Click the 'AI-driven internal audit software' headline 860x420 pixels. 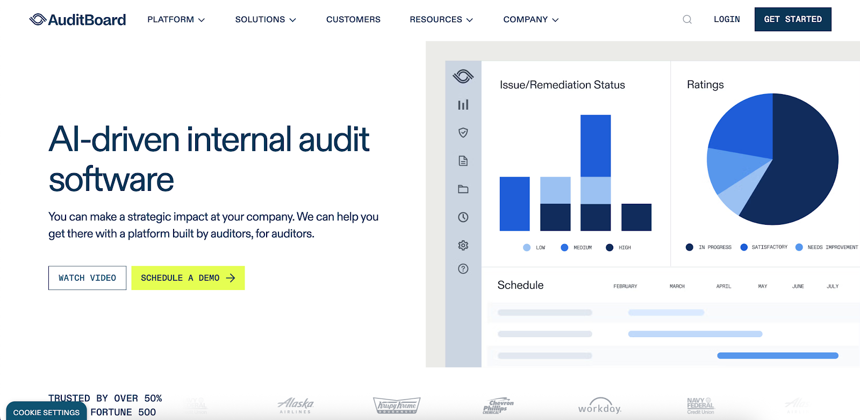click(x=209, y=159)
